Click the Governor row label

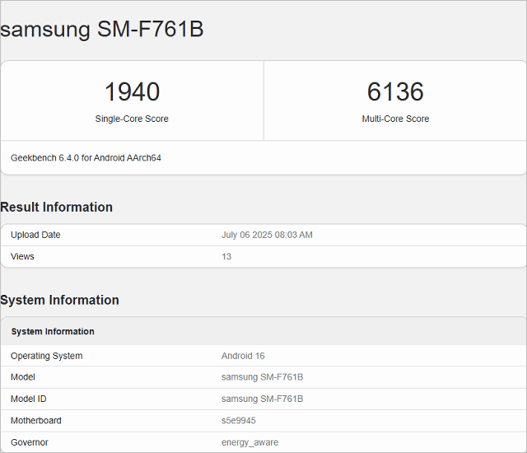click(30, 442)
